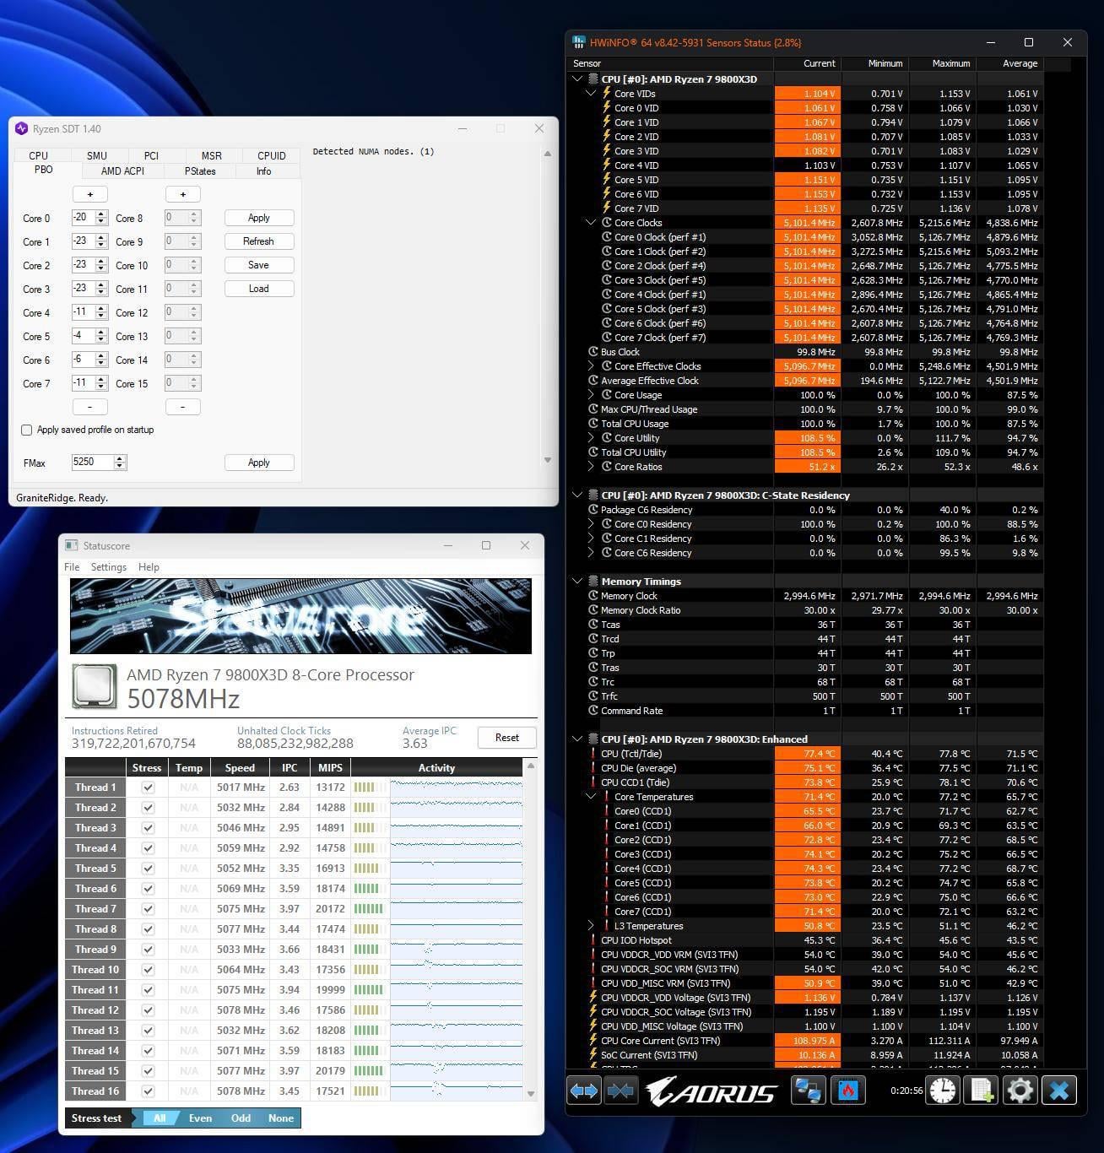Uncheck the Thread 8 stress checkbox
1104x1153 pixels.
coord(148,929)
